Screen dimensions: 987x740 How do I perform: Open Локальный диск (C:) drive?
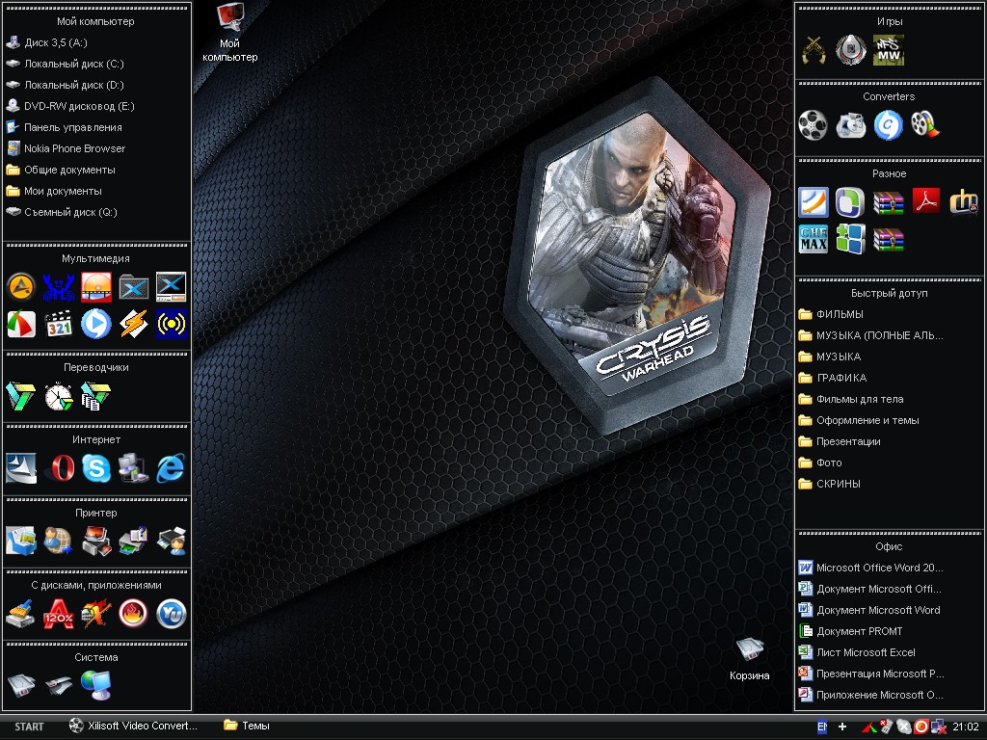73,64
